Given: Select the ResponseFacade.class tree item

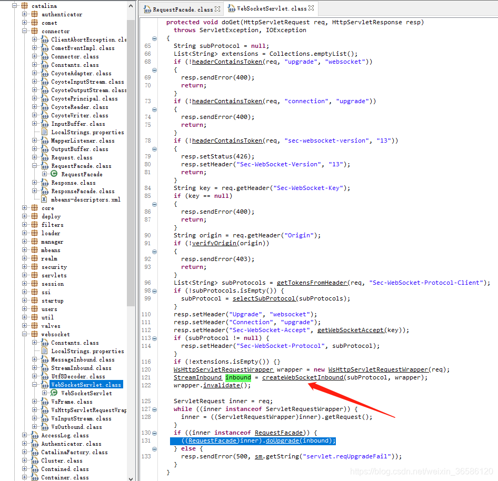Looking at the screenshot, I should coord(83,191).
